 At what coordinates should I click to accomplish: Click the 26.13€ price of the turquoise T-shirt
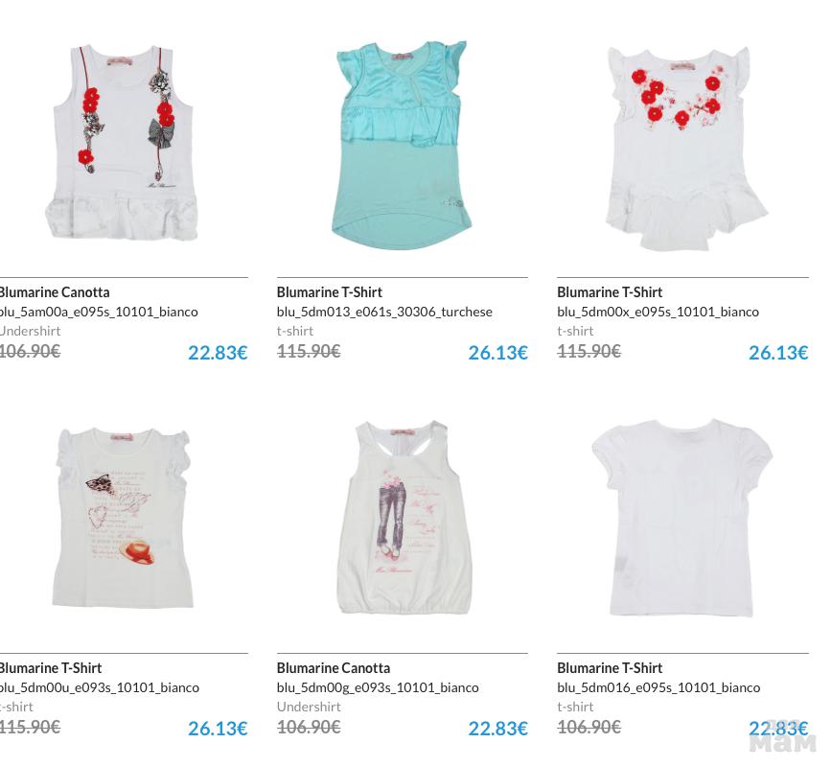497,353
